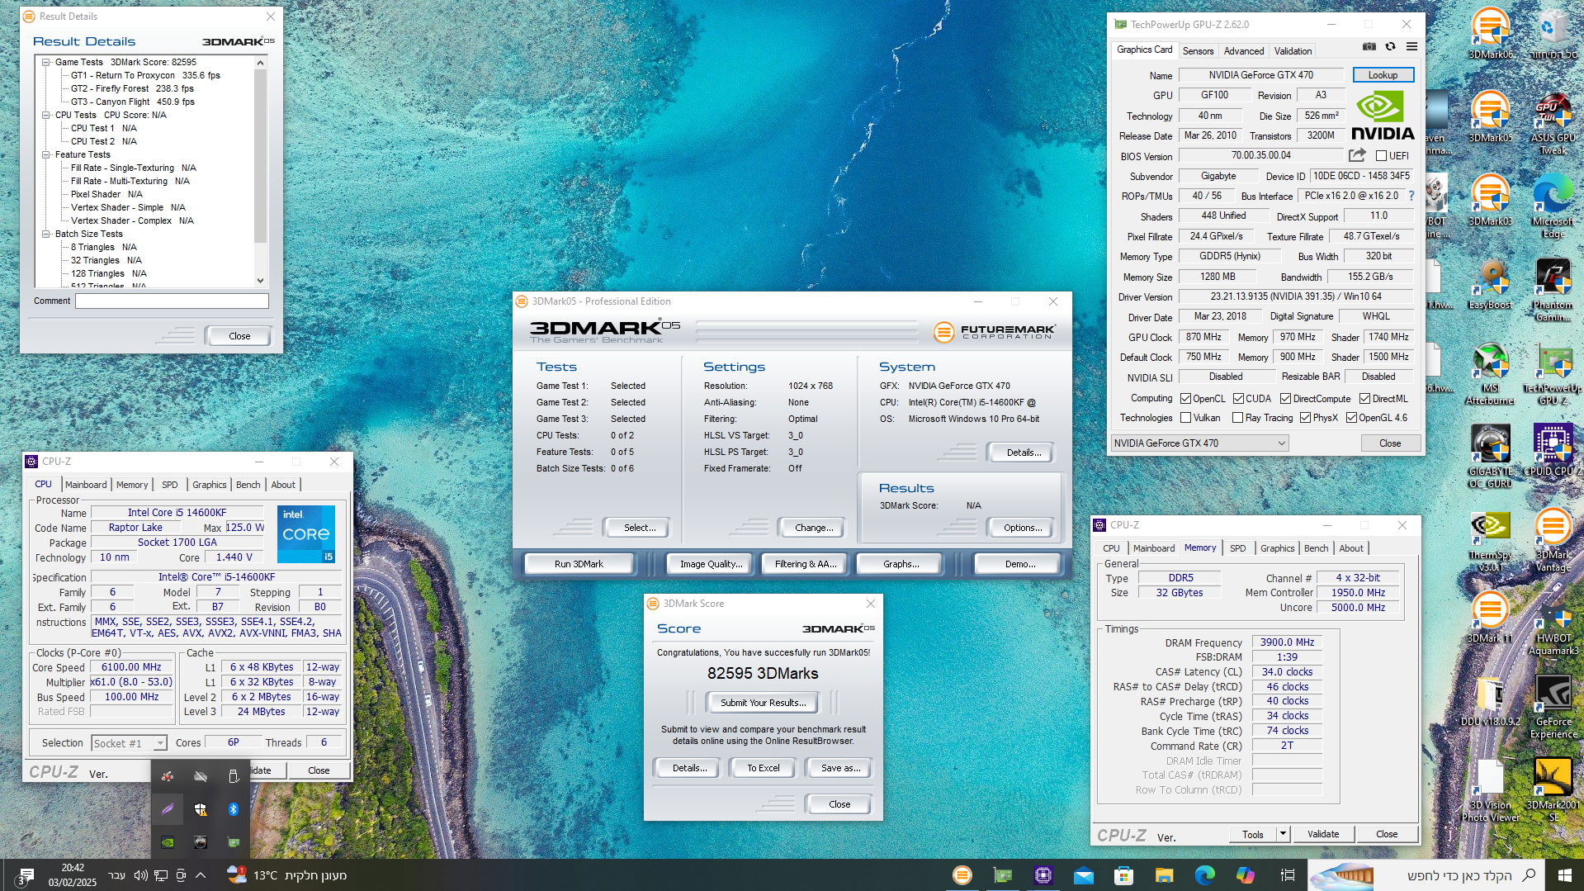Launch the EasyBoost desktop icon
This screenshot has height=891, width=1584.
click(x=1491, y=283)
